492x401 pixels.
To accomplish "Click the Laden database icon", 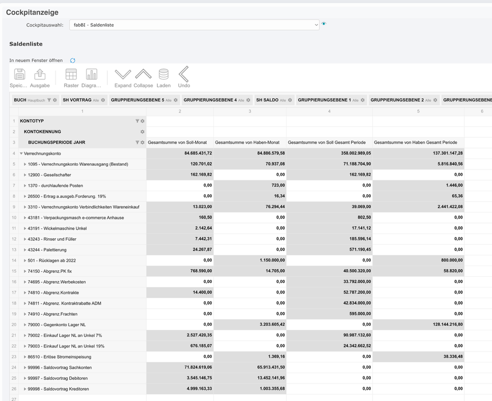I will tap(163, 74).
